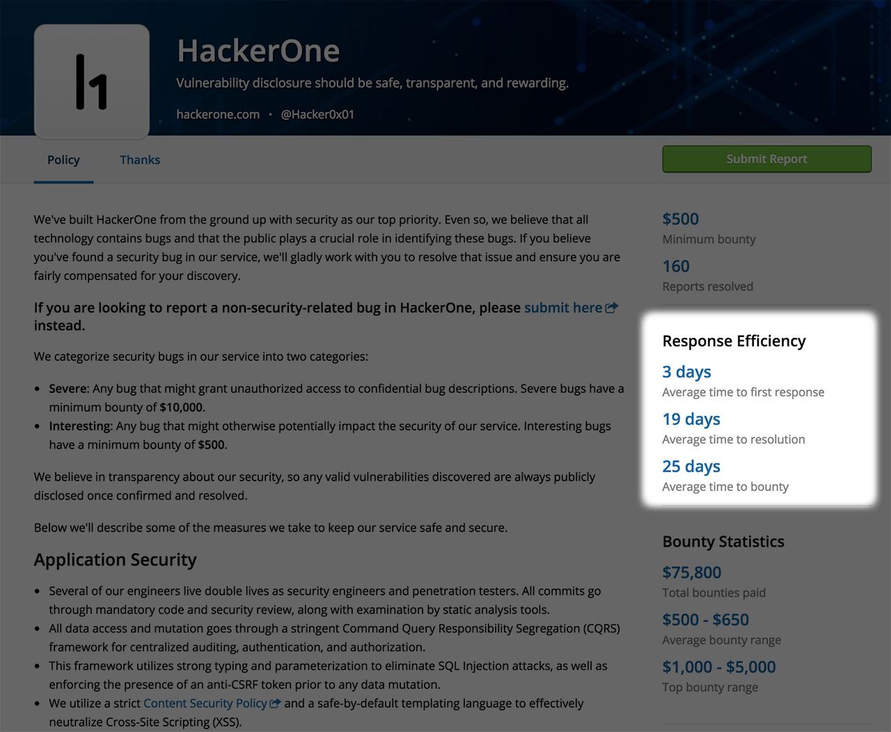Viewport: 891px width, 732px height.
Task: Follow the submit here link
Action: 564,307
